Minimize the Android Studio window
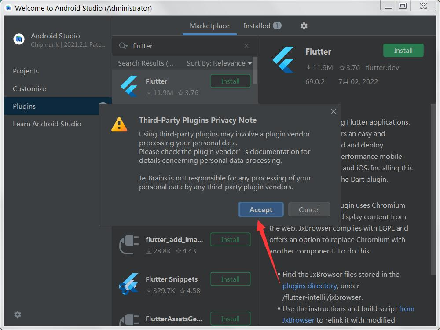This screenshot has width=440, height=330. point(389,6)
